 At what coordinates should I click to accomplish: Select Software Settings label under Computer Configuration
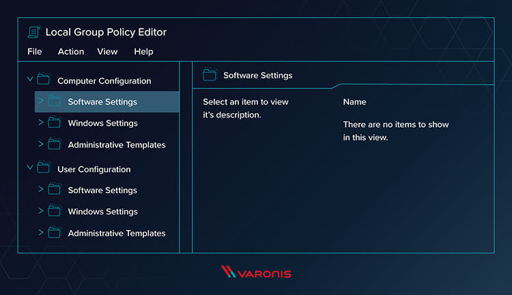[x=102, y=102]
